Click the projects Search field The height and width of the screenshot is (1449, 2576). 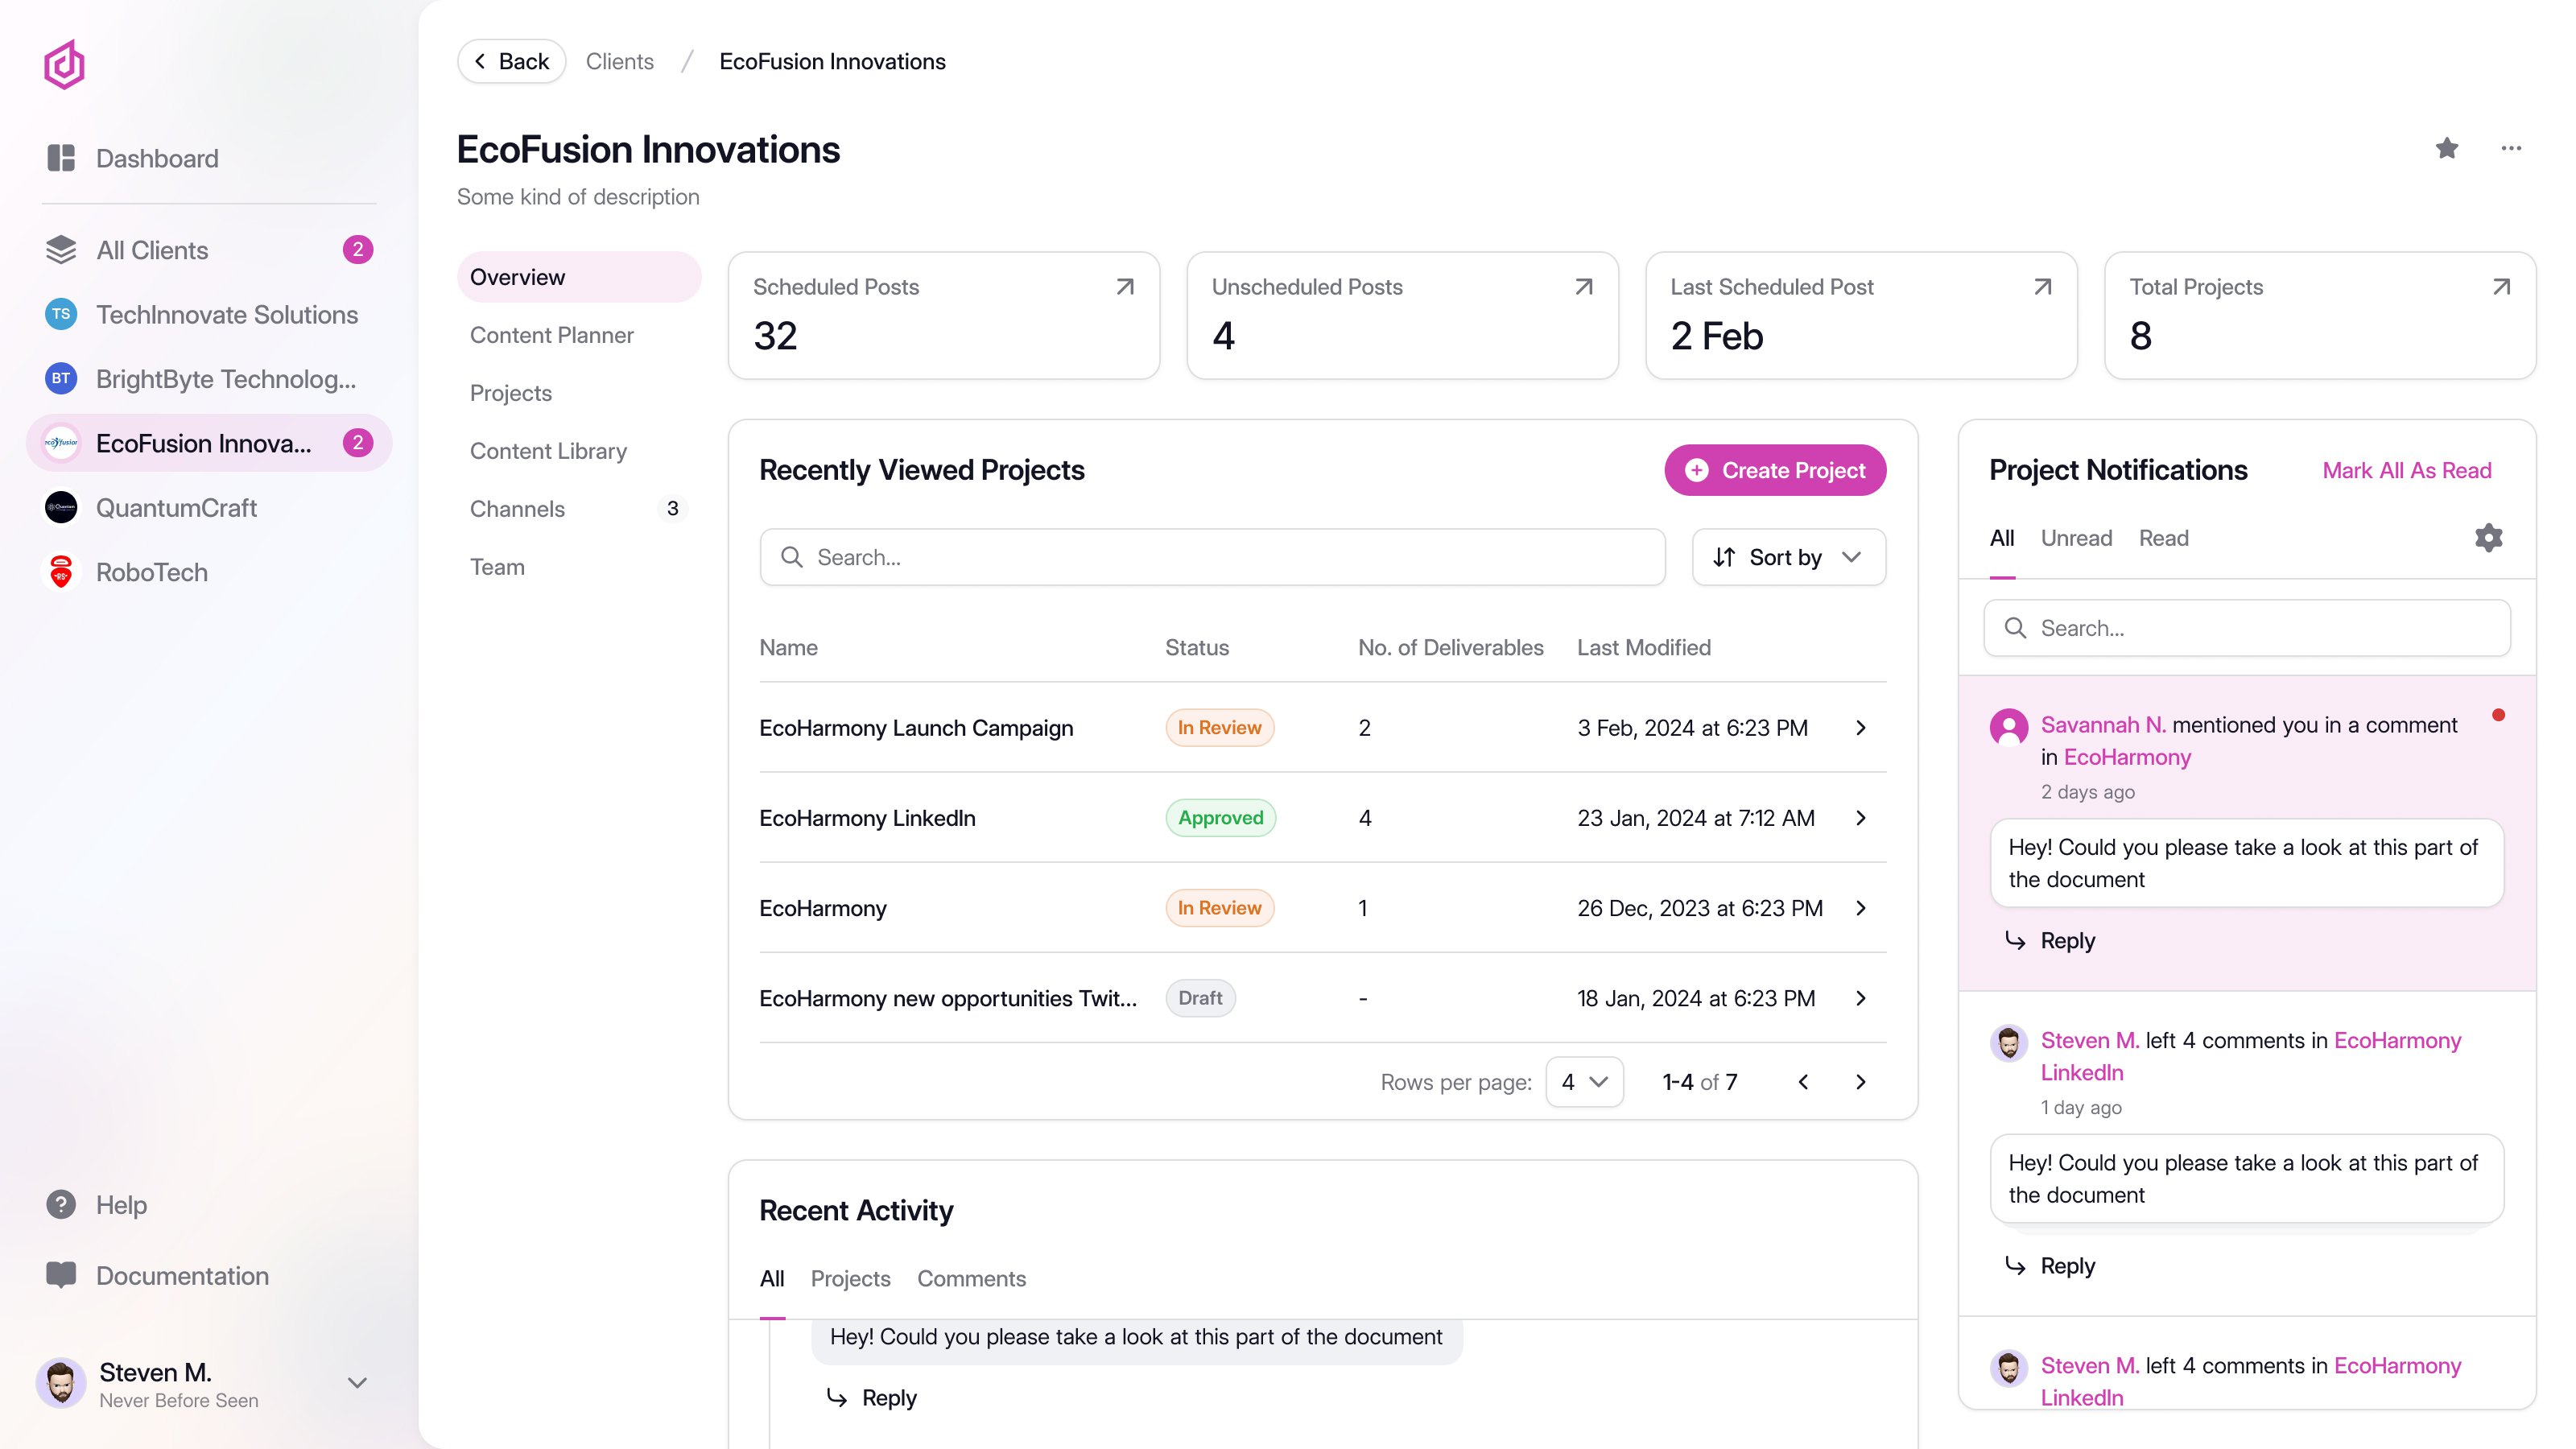point(1212,557)
